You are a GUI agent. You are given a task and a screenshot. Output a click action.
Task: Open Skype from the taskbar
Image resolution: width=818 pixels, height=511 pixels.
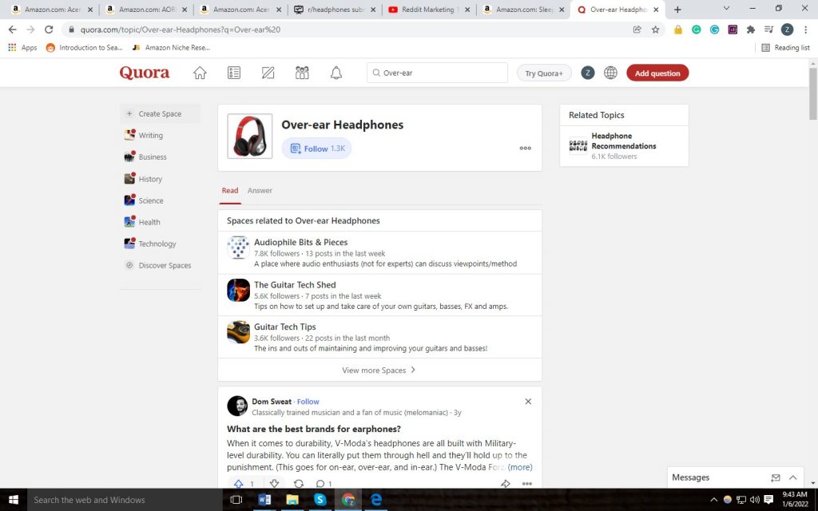point(320,500)
